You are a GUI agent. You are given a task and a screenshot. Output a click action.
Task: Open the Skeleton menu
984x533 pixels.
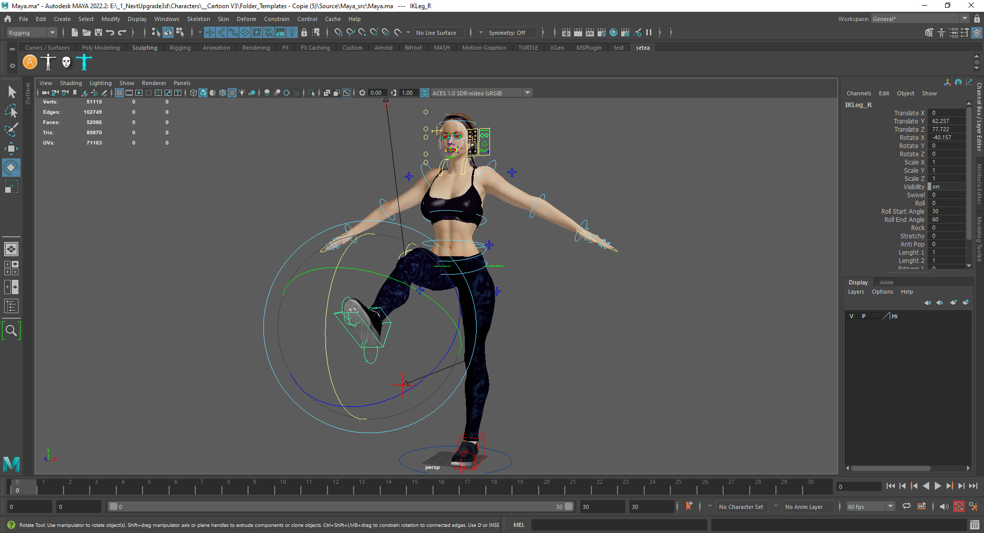(198, 19)
